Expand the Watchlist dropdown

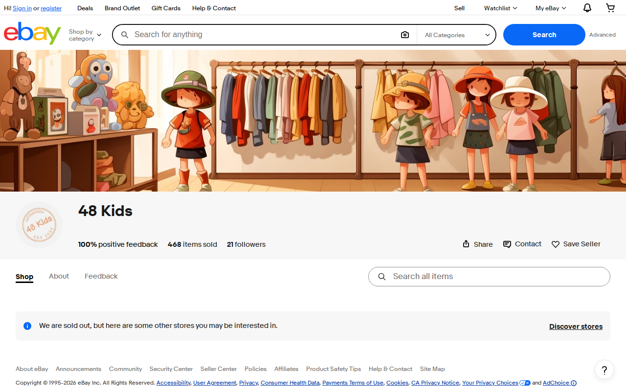500,8
